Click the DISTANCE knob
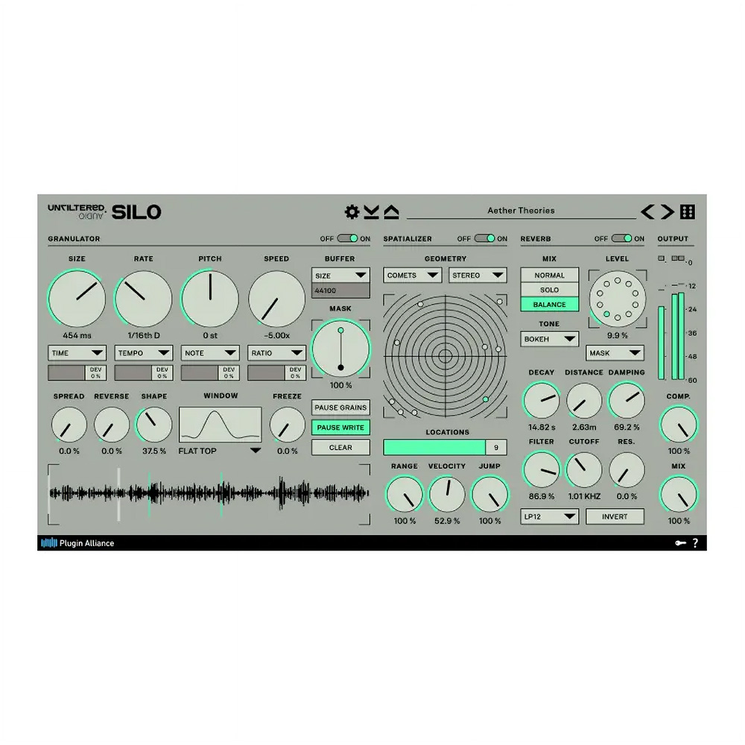This screenshot has height=745, width=745. pos(584,401)
